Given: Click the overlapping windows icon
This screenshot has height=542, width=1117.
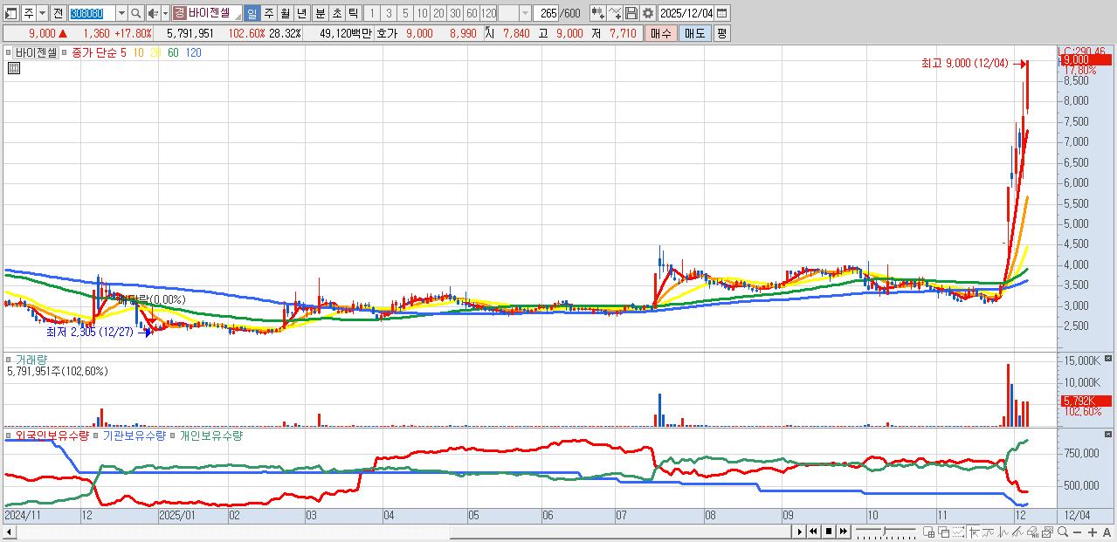Looking at the screenshot, I should [x=943, y=532].
